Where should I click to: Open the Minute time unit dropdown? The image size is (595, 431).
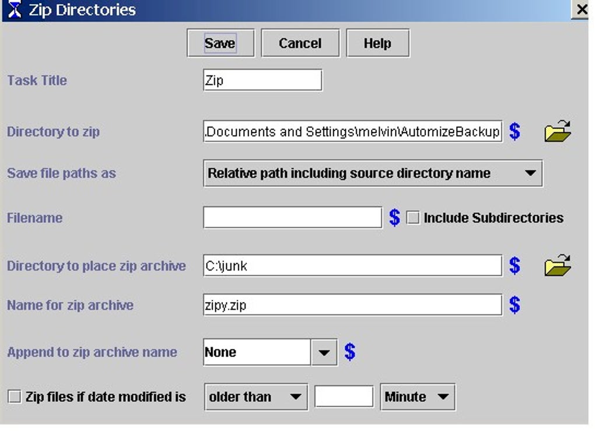click(x=417, y=397)
